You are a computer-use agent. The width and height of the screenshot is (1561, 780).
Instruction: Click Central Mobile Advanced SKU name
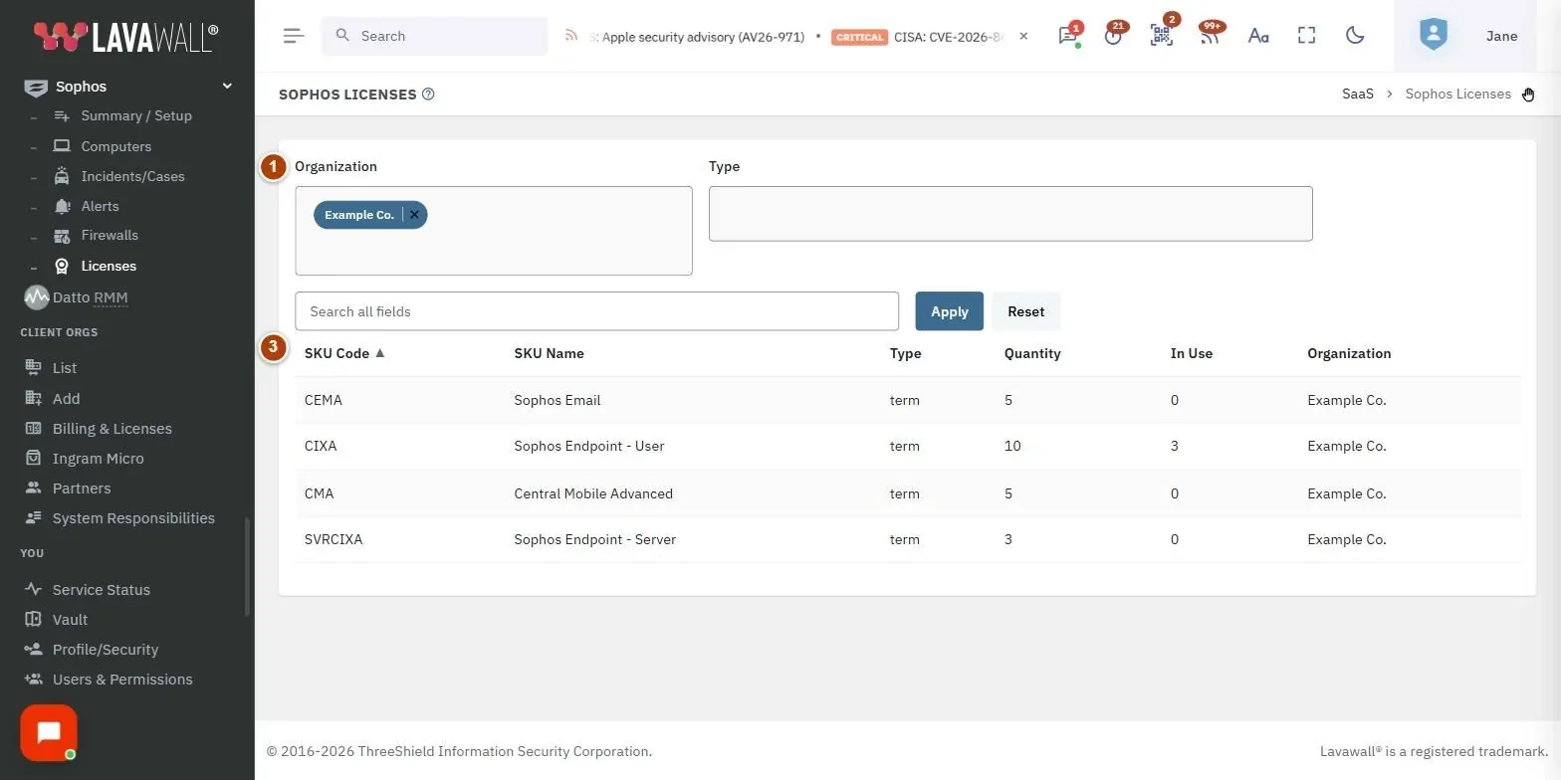pos(593,493)
